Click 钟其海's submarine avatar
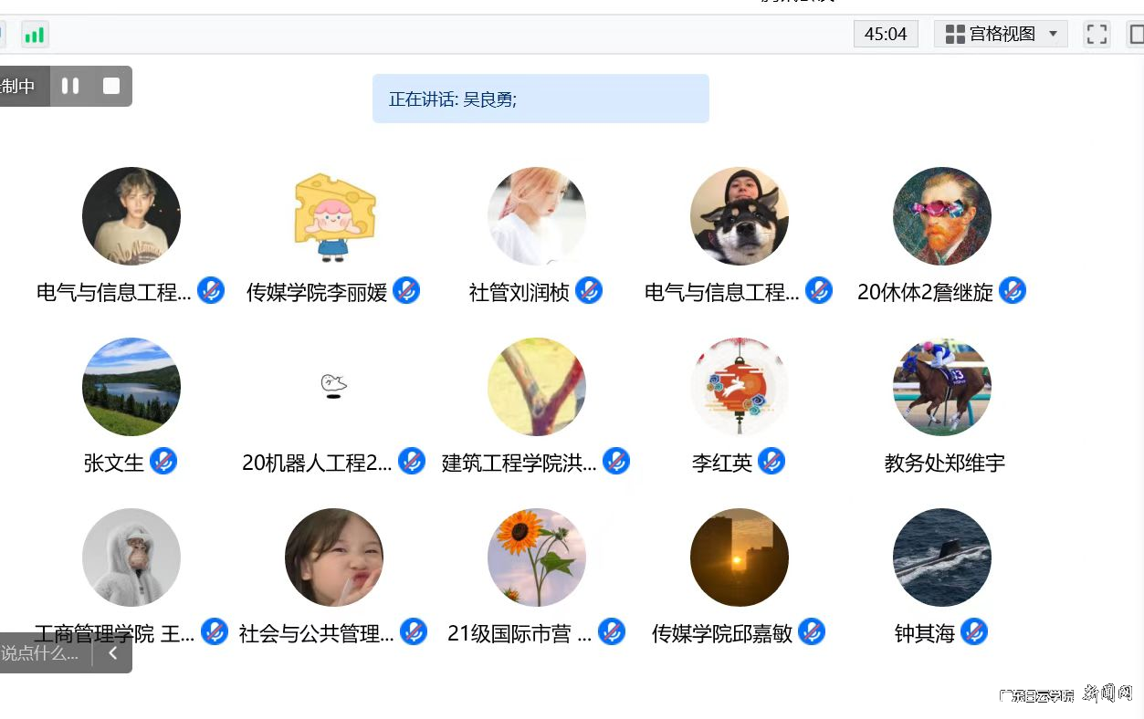The width and height of the screenshot is (1144, 719). pos(941,557)
